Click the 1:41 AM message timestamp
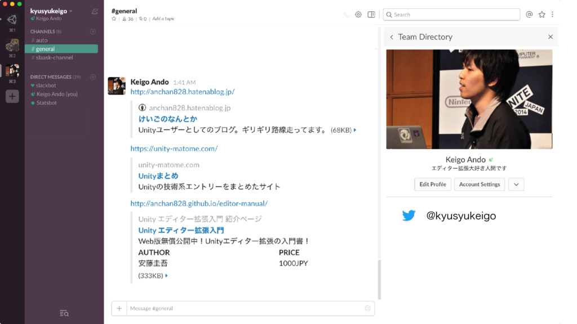The height and width of the screenshot is (324, 577). (x=184, y=83)
